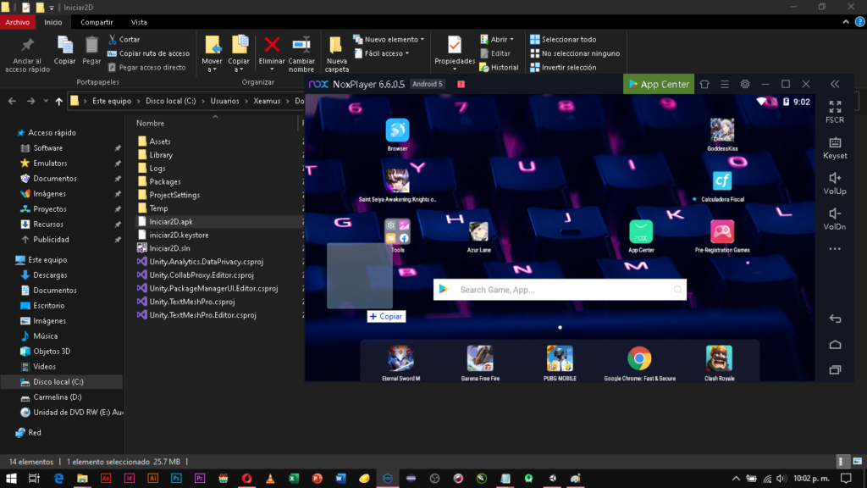The height and width of the screenshot is (488, 867).
Task: Open Copiar a dropdown
Action: [x=239, y=53]
